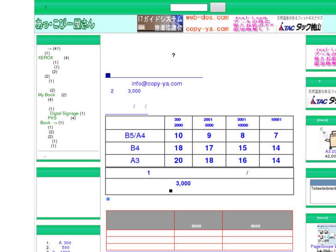Open the My Book category link
The height and width of the screenshot is (252, 336).
coord(47,95)
